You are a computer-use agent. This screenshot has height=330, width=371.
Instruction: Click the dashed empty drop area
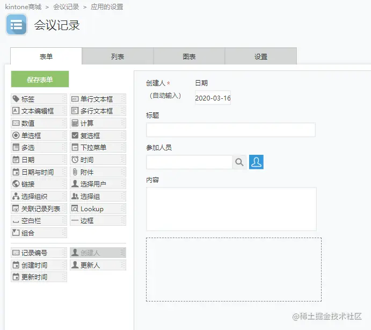tap(234, 269)
